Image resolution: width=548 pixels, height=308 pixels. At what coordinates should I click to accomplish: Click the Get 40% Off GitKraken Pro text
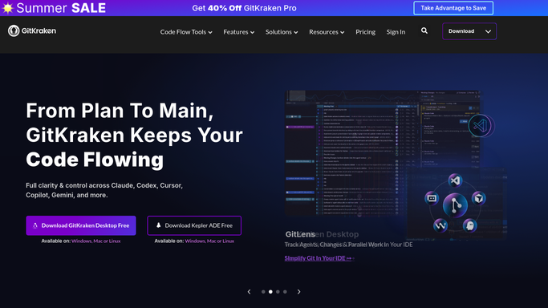point(244,8)
